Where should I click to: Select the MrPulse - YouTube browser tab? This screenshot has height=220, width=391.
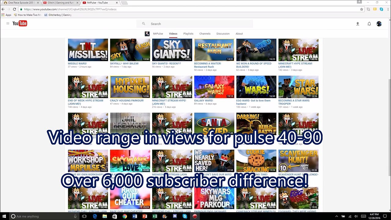(100, 3)
